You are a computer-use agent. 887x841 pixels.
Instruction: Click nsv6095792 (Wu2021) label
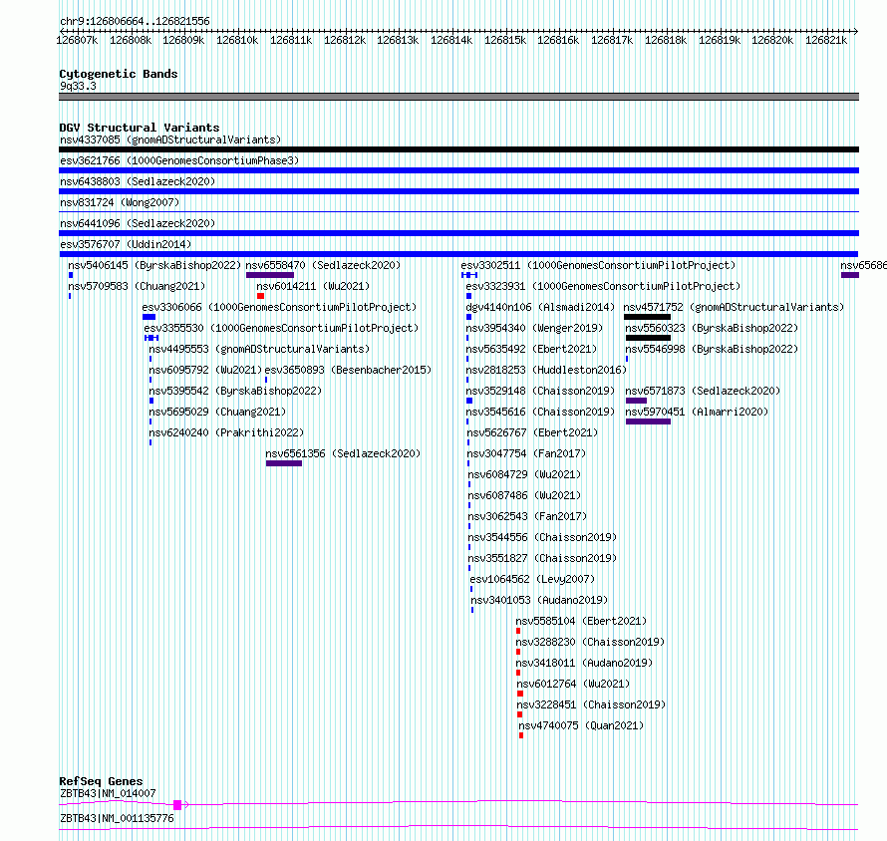[205, 370]
